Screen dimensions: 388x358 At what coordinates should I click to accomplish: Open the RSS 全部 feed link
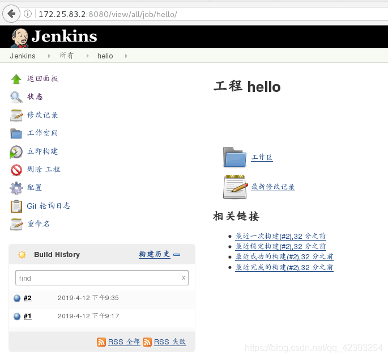pyautogui.click(x=124, y=342)
